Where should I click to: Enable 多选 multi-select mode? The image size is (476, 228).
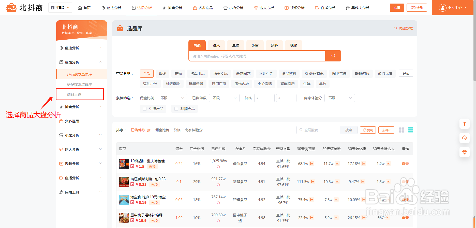coord(406,73)
